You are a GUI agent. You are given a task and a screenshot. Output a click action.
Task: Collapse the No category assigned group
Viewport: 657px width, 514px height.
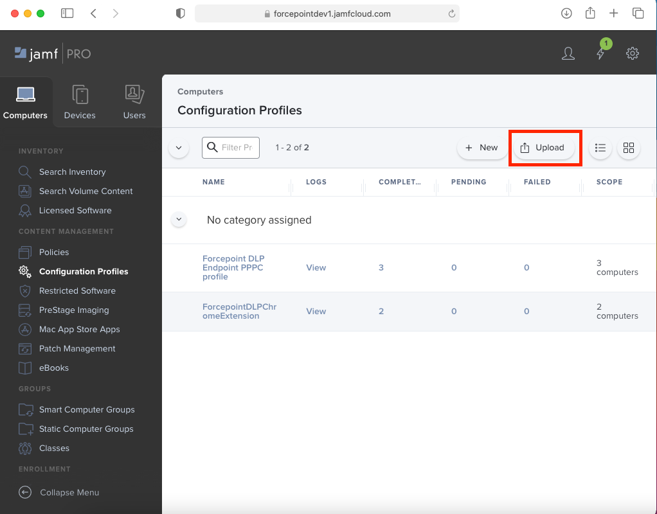coord(179,220)
